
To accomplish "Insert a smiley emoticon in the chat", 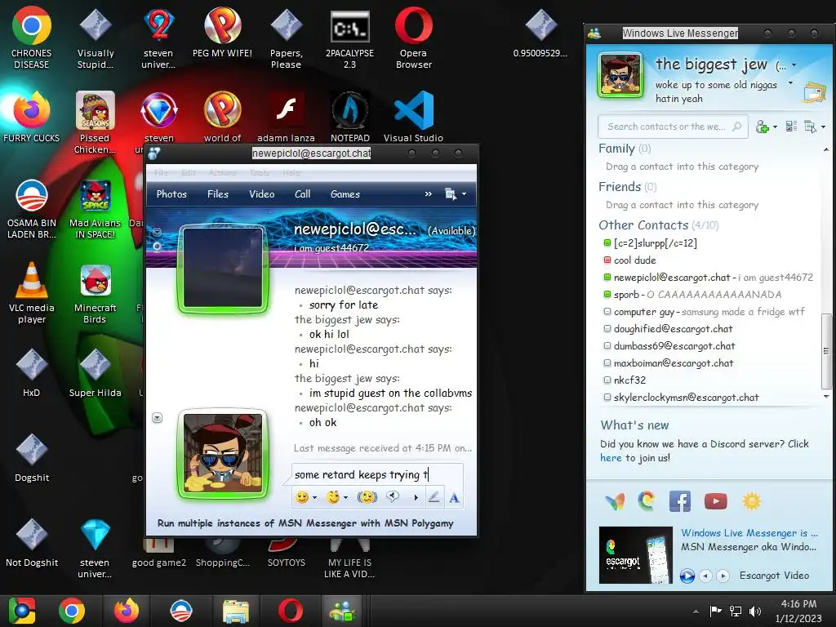I will (302, 497).
